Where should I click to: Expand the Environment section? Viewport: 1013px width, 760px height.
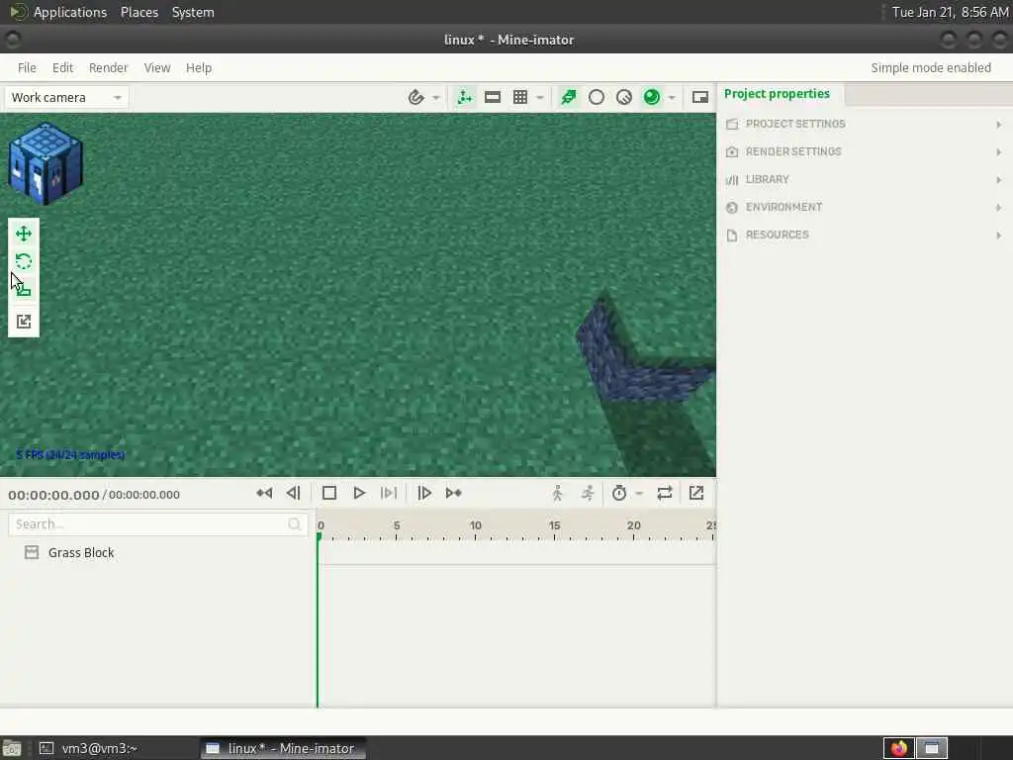(x=865, y=208)
